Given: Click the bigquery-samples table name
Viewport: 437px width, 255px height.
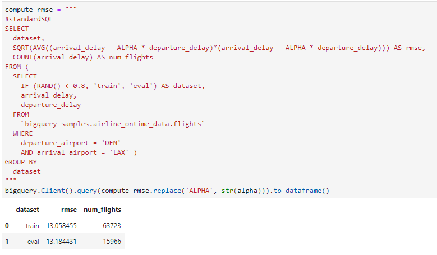Looking at the screenshot, I should pyautogui.click(x=113, y=124).
